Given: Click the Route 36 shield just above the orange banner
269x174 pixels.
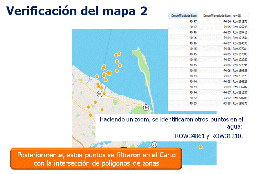Looking at the screenshot, I should click(x=154, y=144).
